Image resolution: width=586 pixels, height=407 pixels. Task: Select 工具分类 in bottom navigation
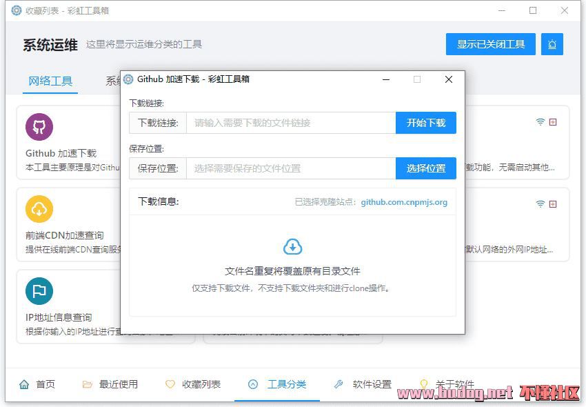click(277, 384)
